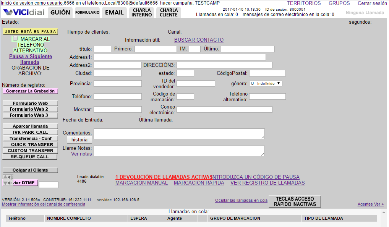
Task: Click the Comenzar La Grabación button
Action: (x=30, y=91)
